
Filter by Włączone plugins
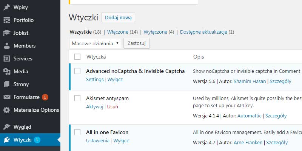118,32
